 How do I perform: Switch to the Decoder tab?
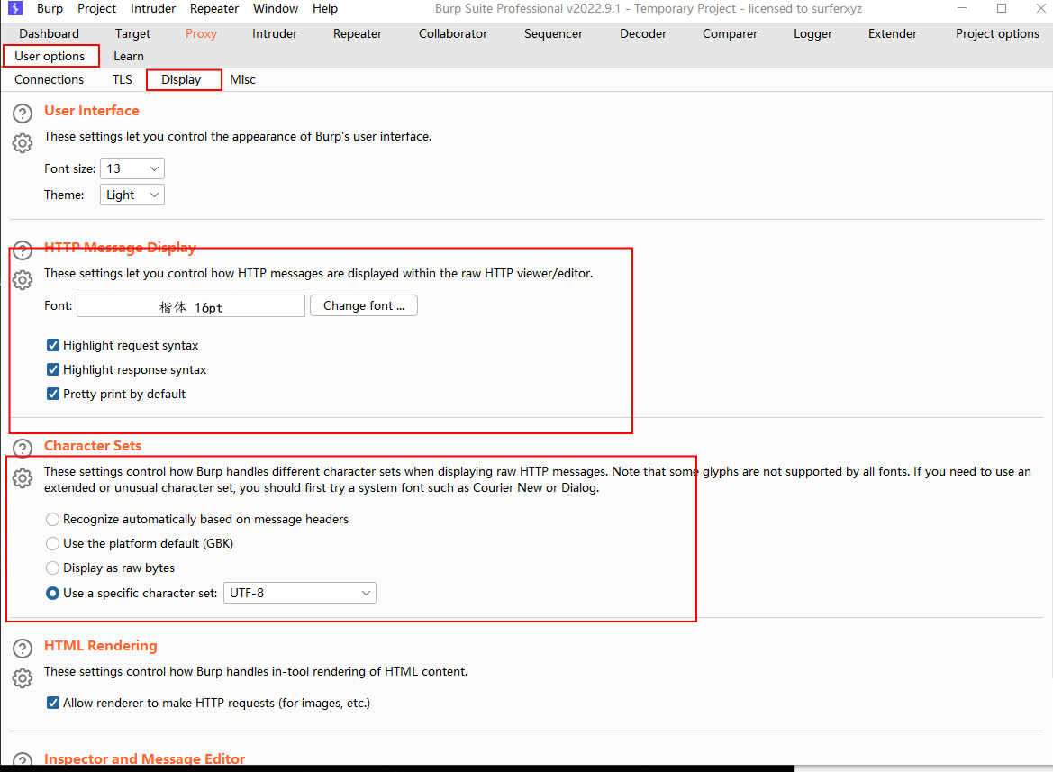(x=642, y=33)
